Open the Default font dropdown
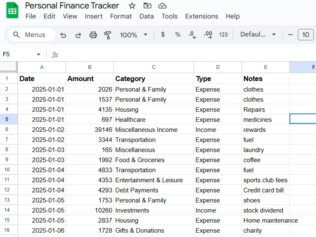This screenshot has width=316, height=237. coord(258,34)
